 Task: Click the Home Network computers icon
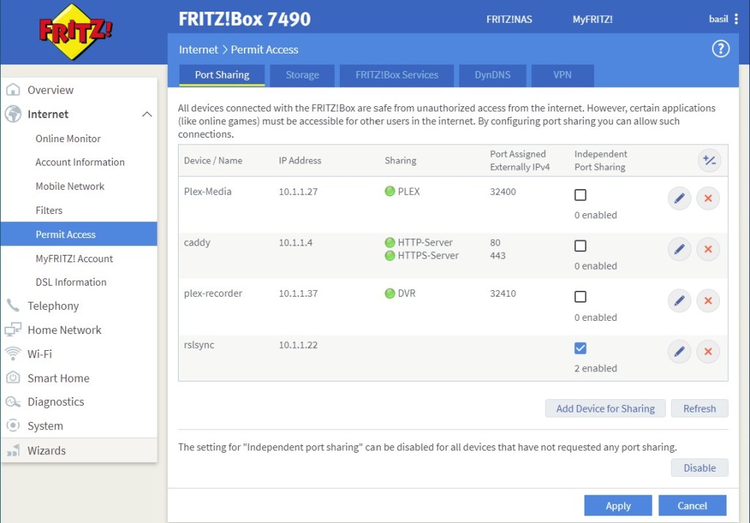click(13, 330)
